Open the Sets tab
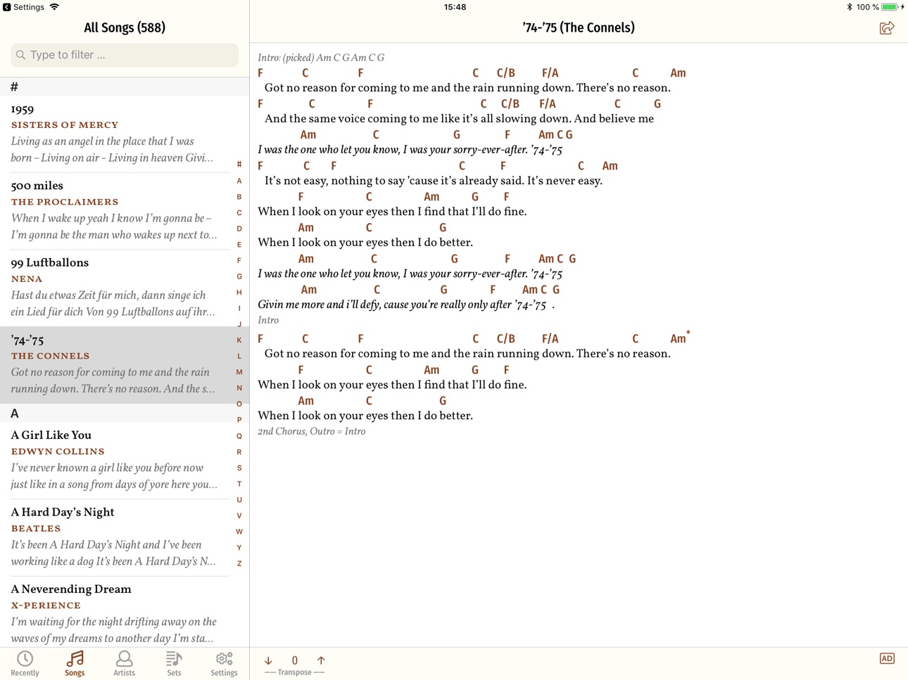The image size is (908, 680). (174, 663)
